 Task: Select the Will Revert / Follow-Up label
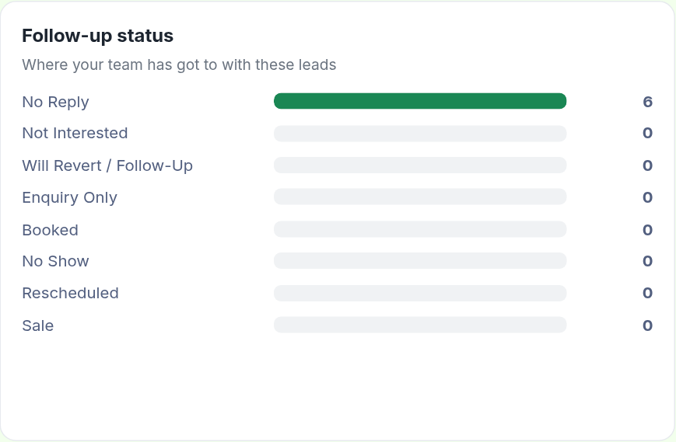(107, 165)
